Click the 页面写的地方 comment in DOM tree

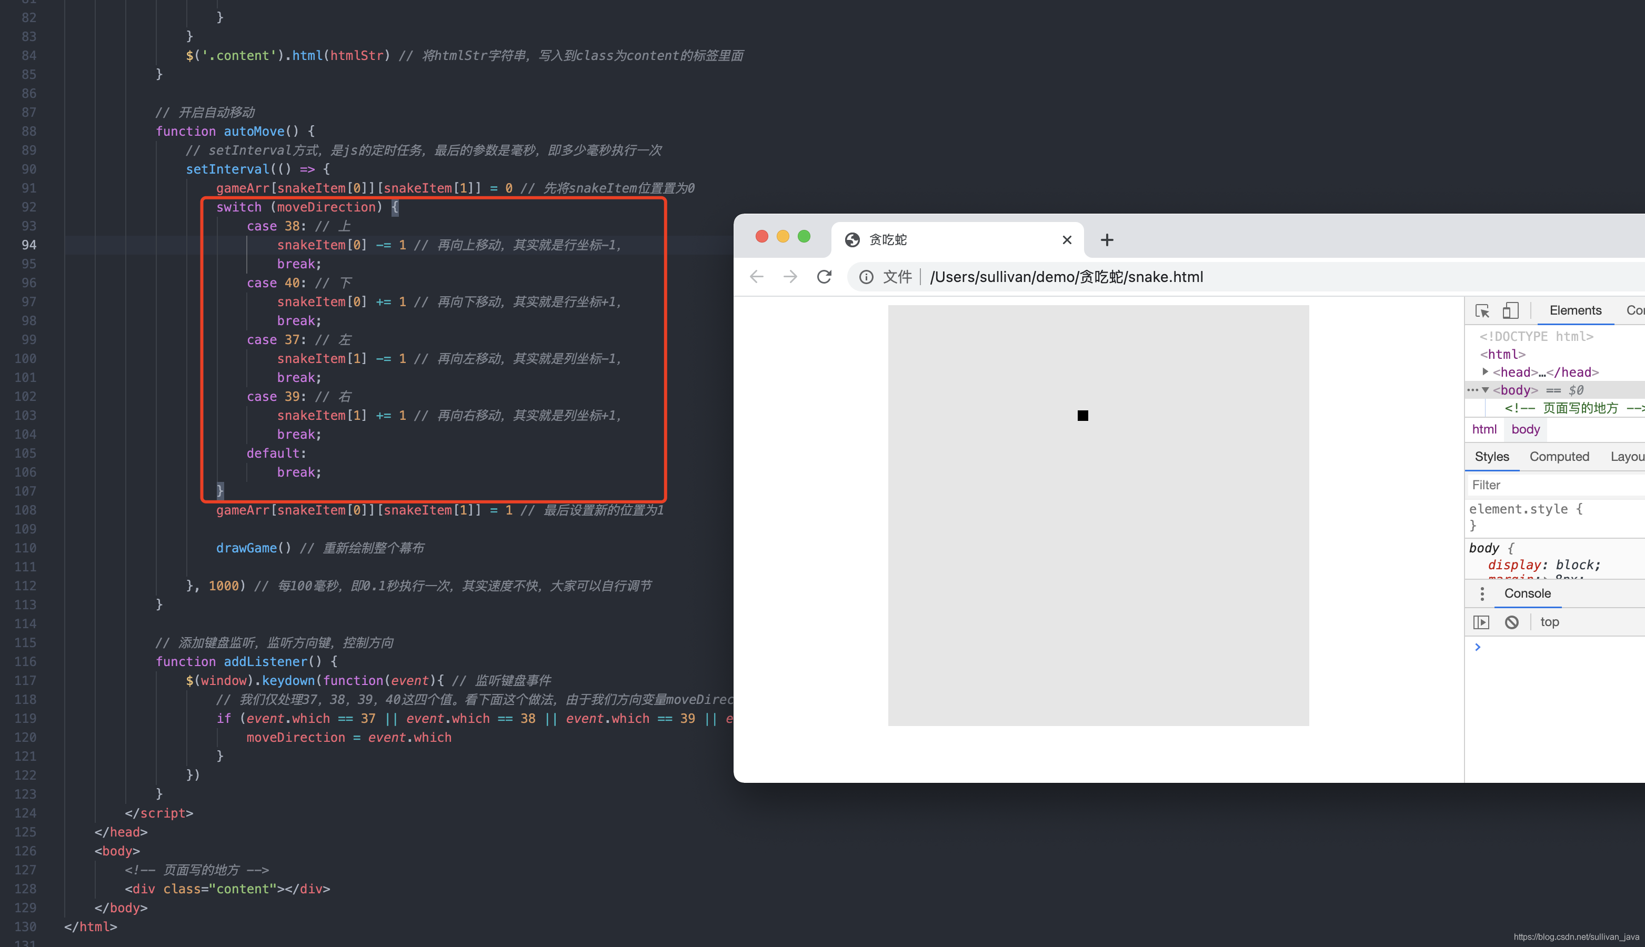coord(1574,408)
